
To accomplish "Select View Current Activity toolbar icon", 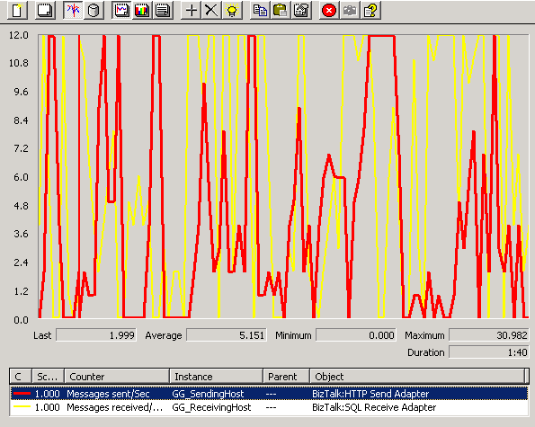I will 73,11.
